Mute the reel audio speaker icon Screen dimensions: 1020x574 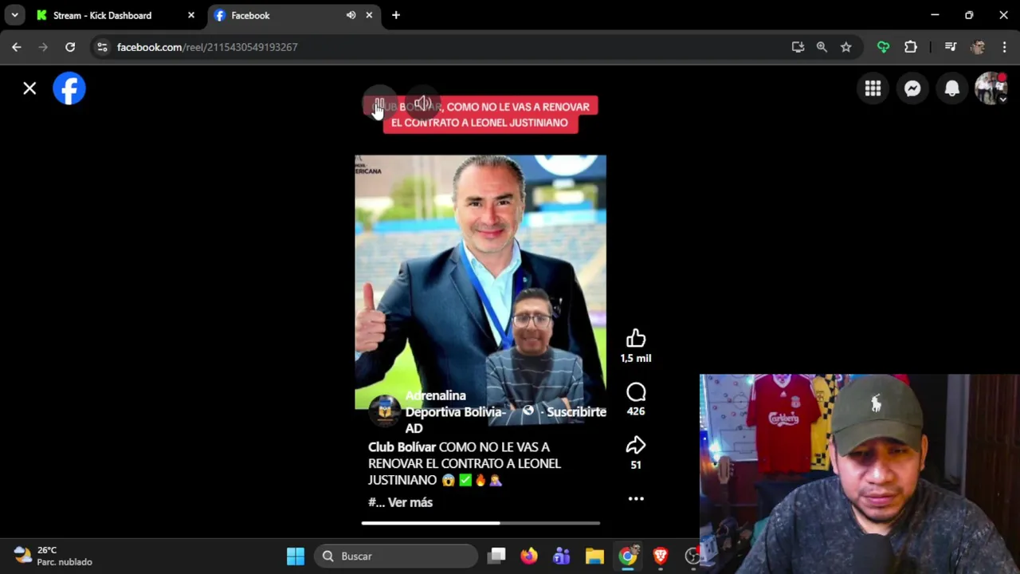(422, 104)
